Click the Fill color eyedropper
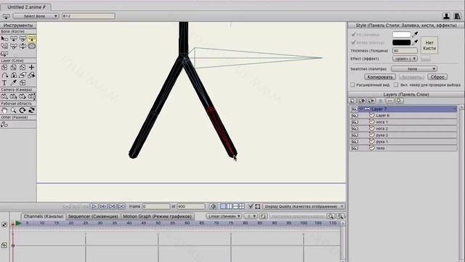Screen dimensions: 465x262 click(415, 34)
